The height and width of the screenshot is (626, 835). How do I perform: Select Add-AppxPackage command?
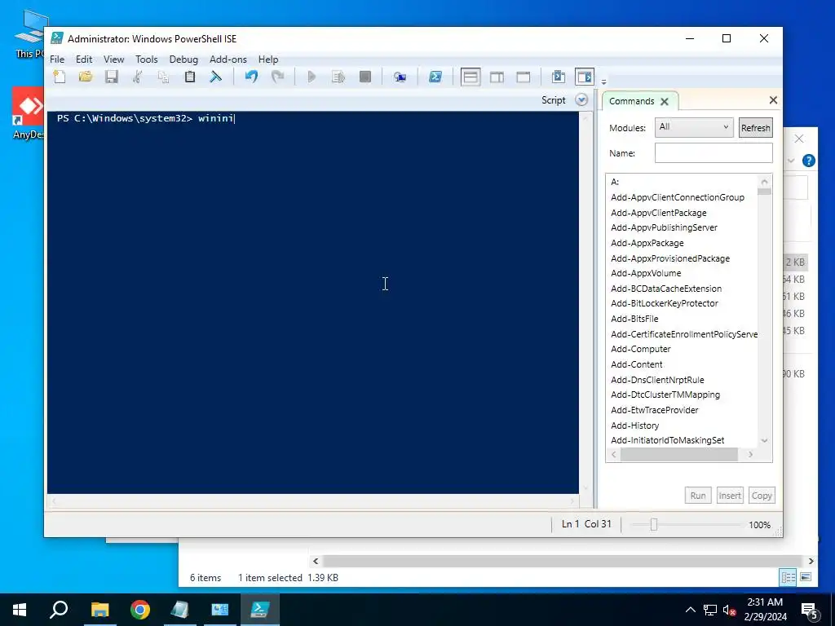pos(647,243)
